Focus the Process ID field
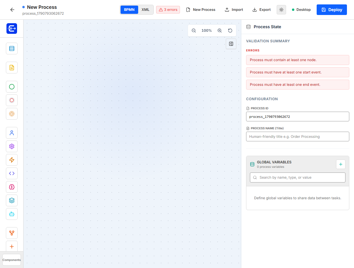Viewport: 354px width, 268px height. [x=298, y=117]
